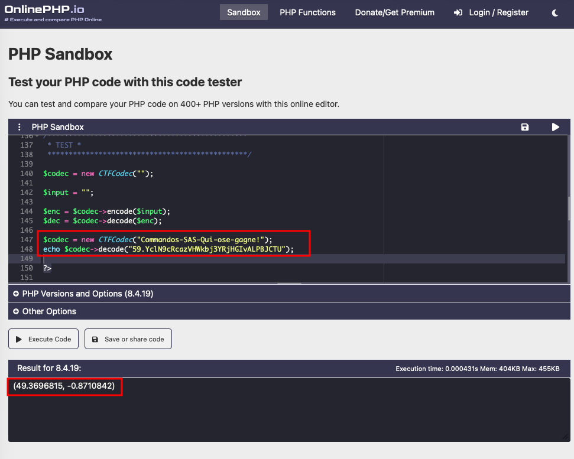Click line number 147 in gutter
574x459 pixels.
point(27,240)
